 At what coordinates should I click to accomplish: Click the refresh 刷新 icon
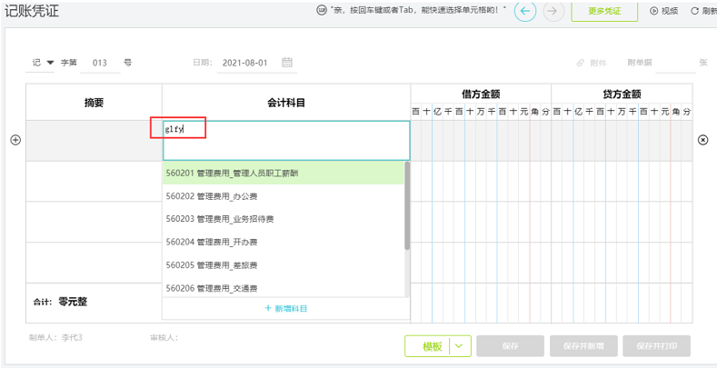point(694,11)
